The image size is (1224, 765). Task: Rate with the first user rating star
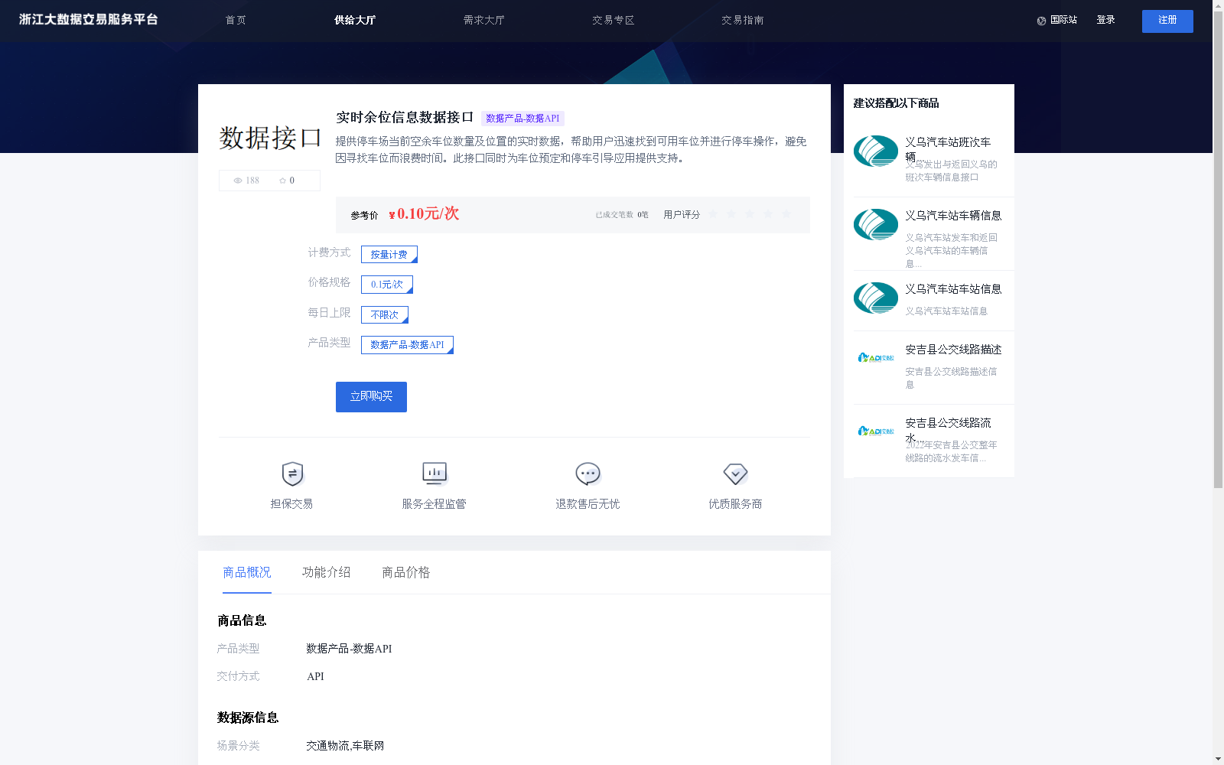[x=713, y=214]
